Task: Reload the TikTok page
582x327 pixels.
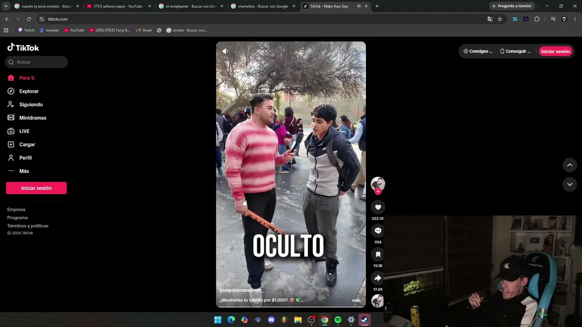Action: (29, 19)
